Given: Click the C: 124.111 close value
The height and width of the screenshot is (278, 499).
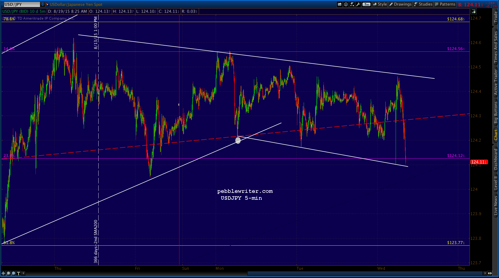Looking at the screenshot, I should (169, 11).
